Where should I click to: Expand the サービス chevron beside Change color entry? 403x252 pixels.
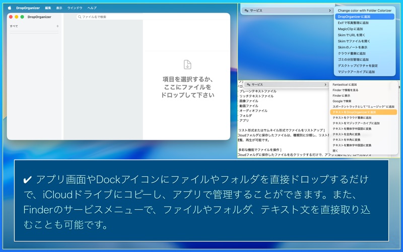pos(329,11)
